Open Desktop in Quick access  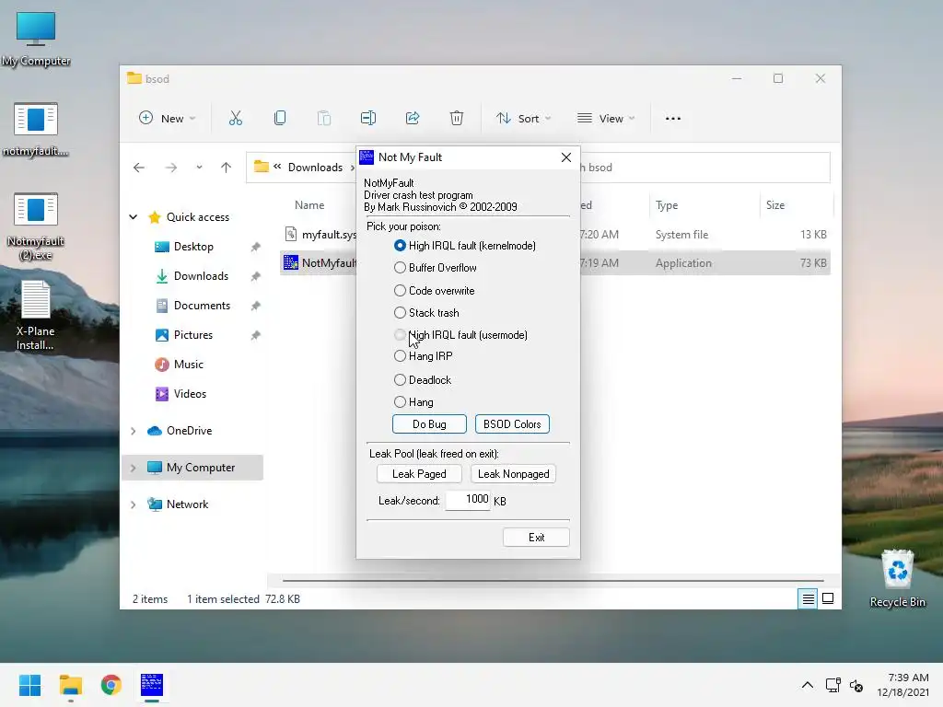coord(193,247)
